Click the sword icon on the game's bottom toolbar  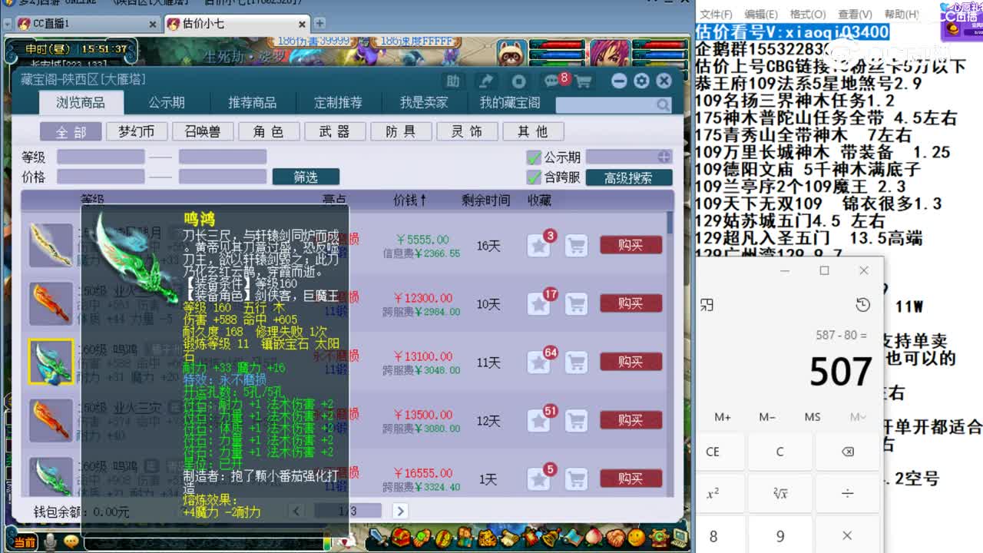pos(379,537)
